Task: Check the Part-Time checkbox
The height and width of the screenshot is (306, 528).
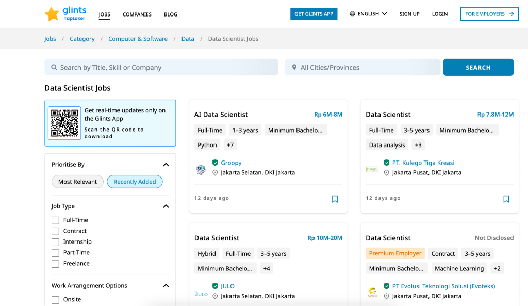Action: pyautogui.click(x=55, y=253)
